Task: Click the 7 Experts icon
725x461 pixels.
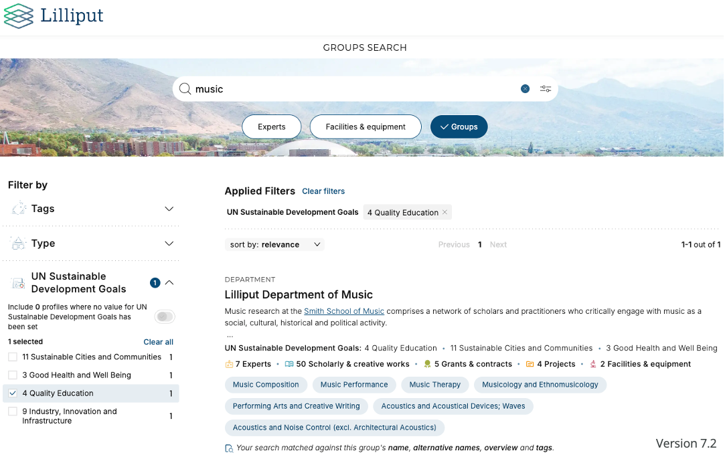Action: pos(229,364)
